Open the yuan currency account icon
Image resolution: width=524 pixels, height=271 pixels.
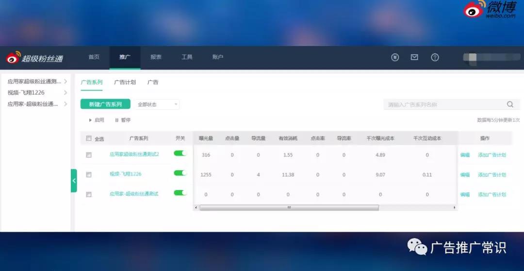coord(395,57)
